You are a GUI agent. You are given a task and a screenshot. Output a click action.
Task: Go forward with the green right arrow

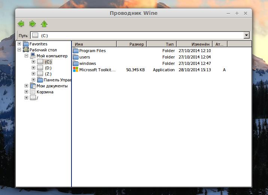point(33,24)
